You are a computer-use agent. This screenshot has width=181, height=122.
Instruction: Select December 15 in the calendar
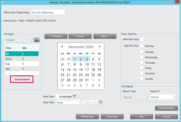point(75,70)
